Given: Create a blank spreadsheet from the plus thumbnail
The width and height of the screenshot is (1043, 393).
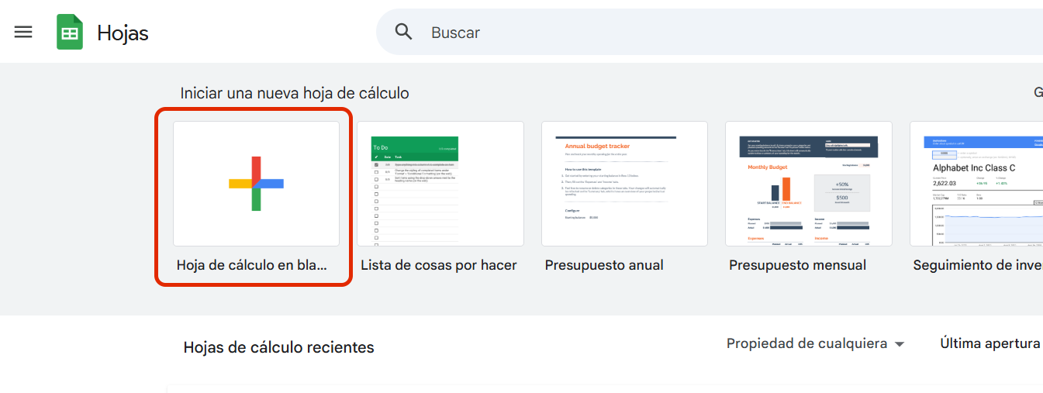Looking at the screenshot, I should 256,184.
